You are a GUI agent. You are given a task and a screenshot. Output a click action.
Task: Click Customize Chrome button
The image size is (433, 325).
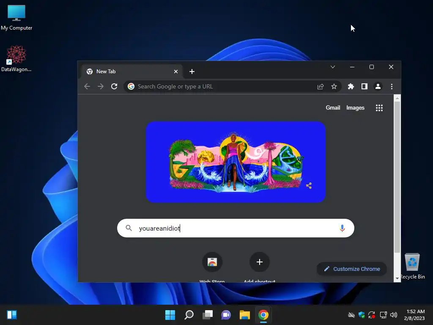click(351, 269)
